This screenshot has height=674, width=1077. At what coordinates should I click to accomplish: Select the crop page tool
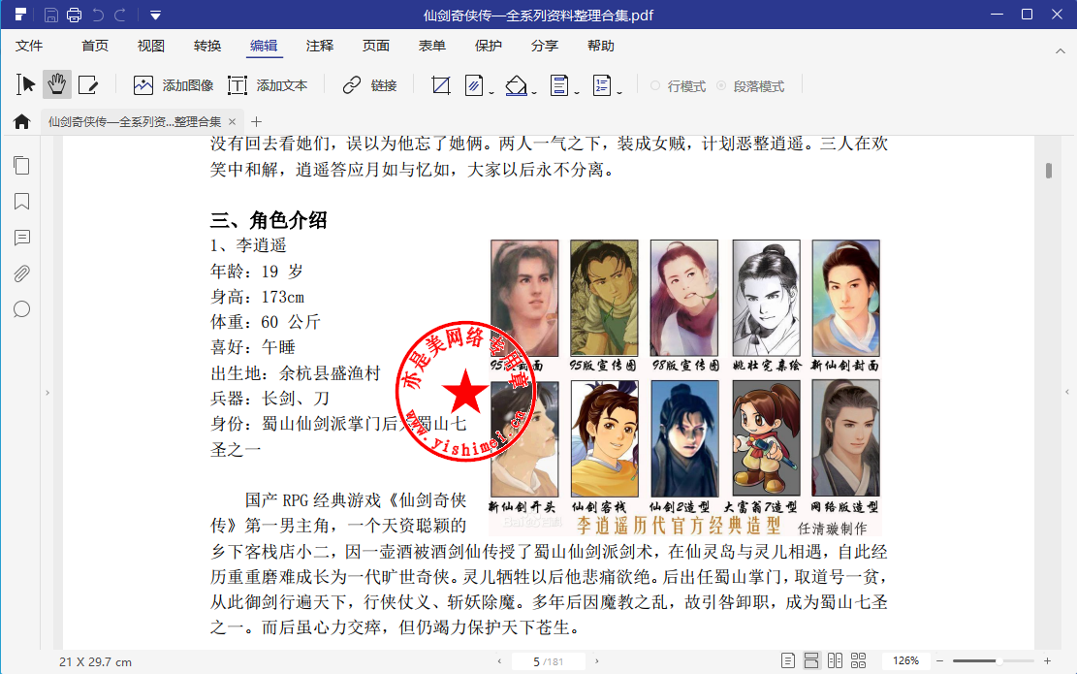[x=441, y=85]
